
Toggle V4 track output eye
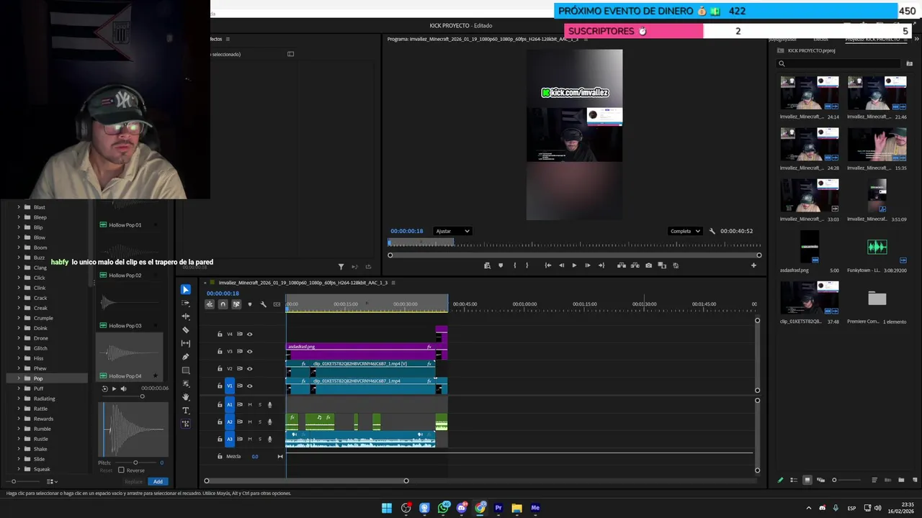pyautogui.click(x=250, y=334)
